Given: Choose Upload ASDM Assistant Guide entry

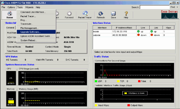Looking at the screenshot, I should pyautogui.click(x=36, y=36).
